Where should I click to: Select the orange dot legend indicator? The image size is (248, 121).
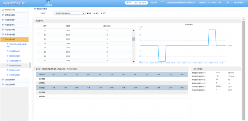tap(94, 13)
